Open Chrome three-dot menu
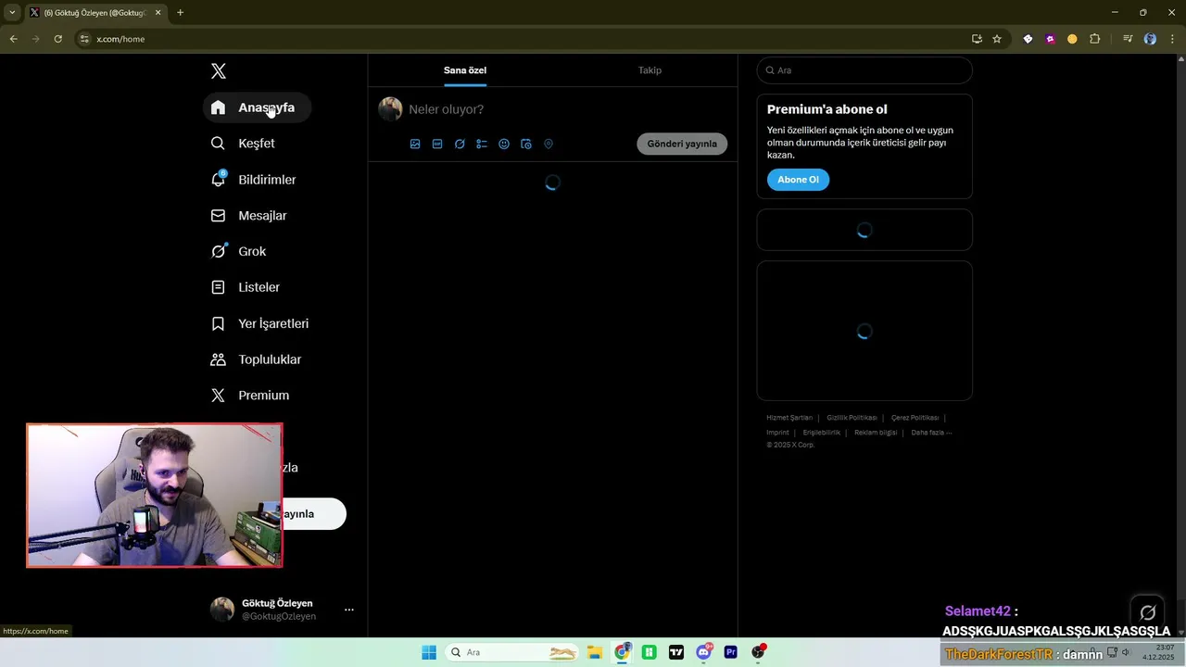 (x=1172, y=39)
